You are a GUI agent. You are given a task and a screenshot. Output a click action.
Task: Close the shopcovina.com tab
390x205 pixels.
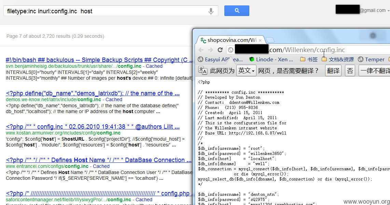tap(260, 40)
